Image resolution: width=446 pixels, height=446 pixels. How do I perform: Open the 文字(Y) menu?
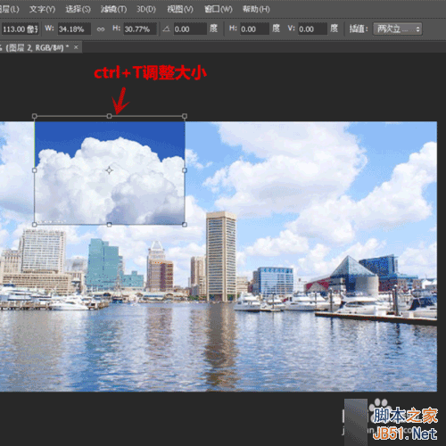point(42,9)
